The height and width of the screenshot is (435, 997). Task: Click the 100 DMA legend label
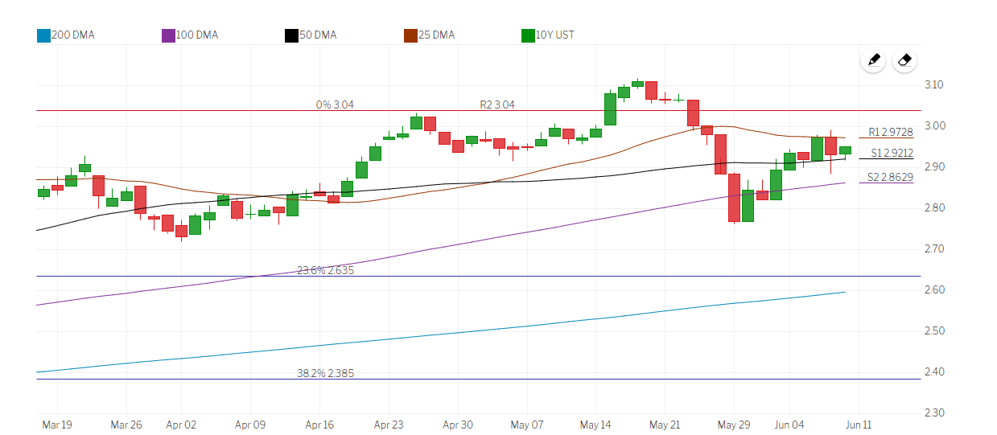click(197, 35)
